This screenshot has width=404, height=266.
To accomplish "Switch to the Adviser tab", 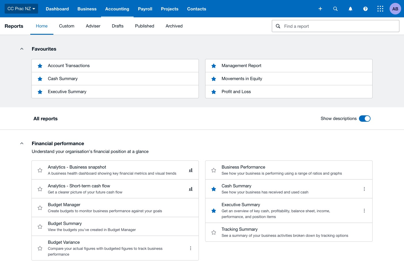I will click(93, 26).
